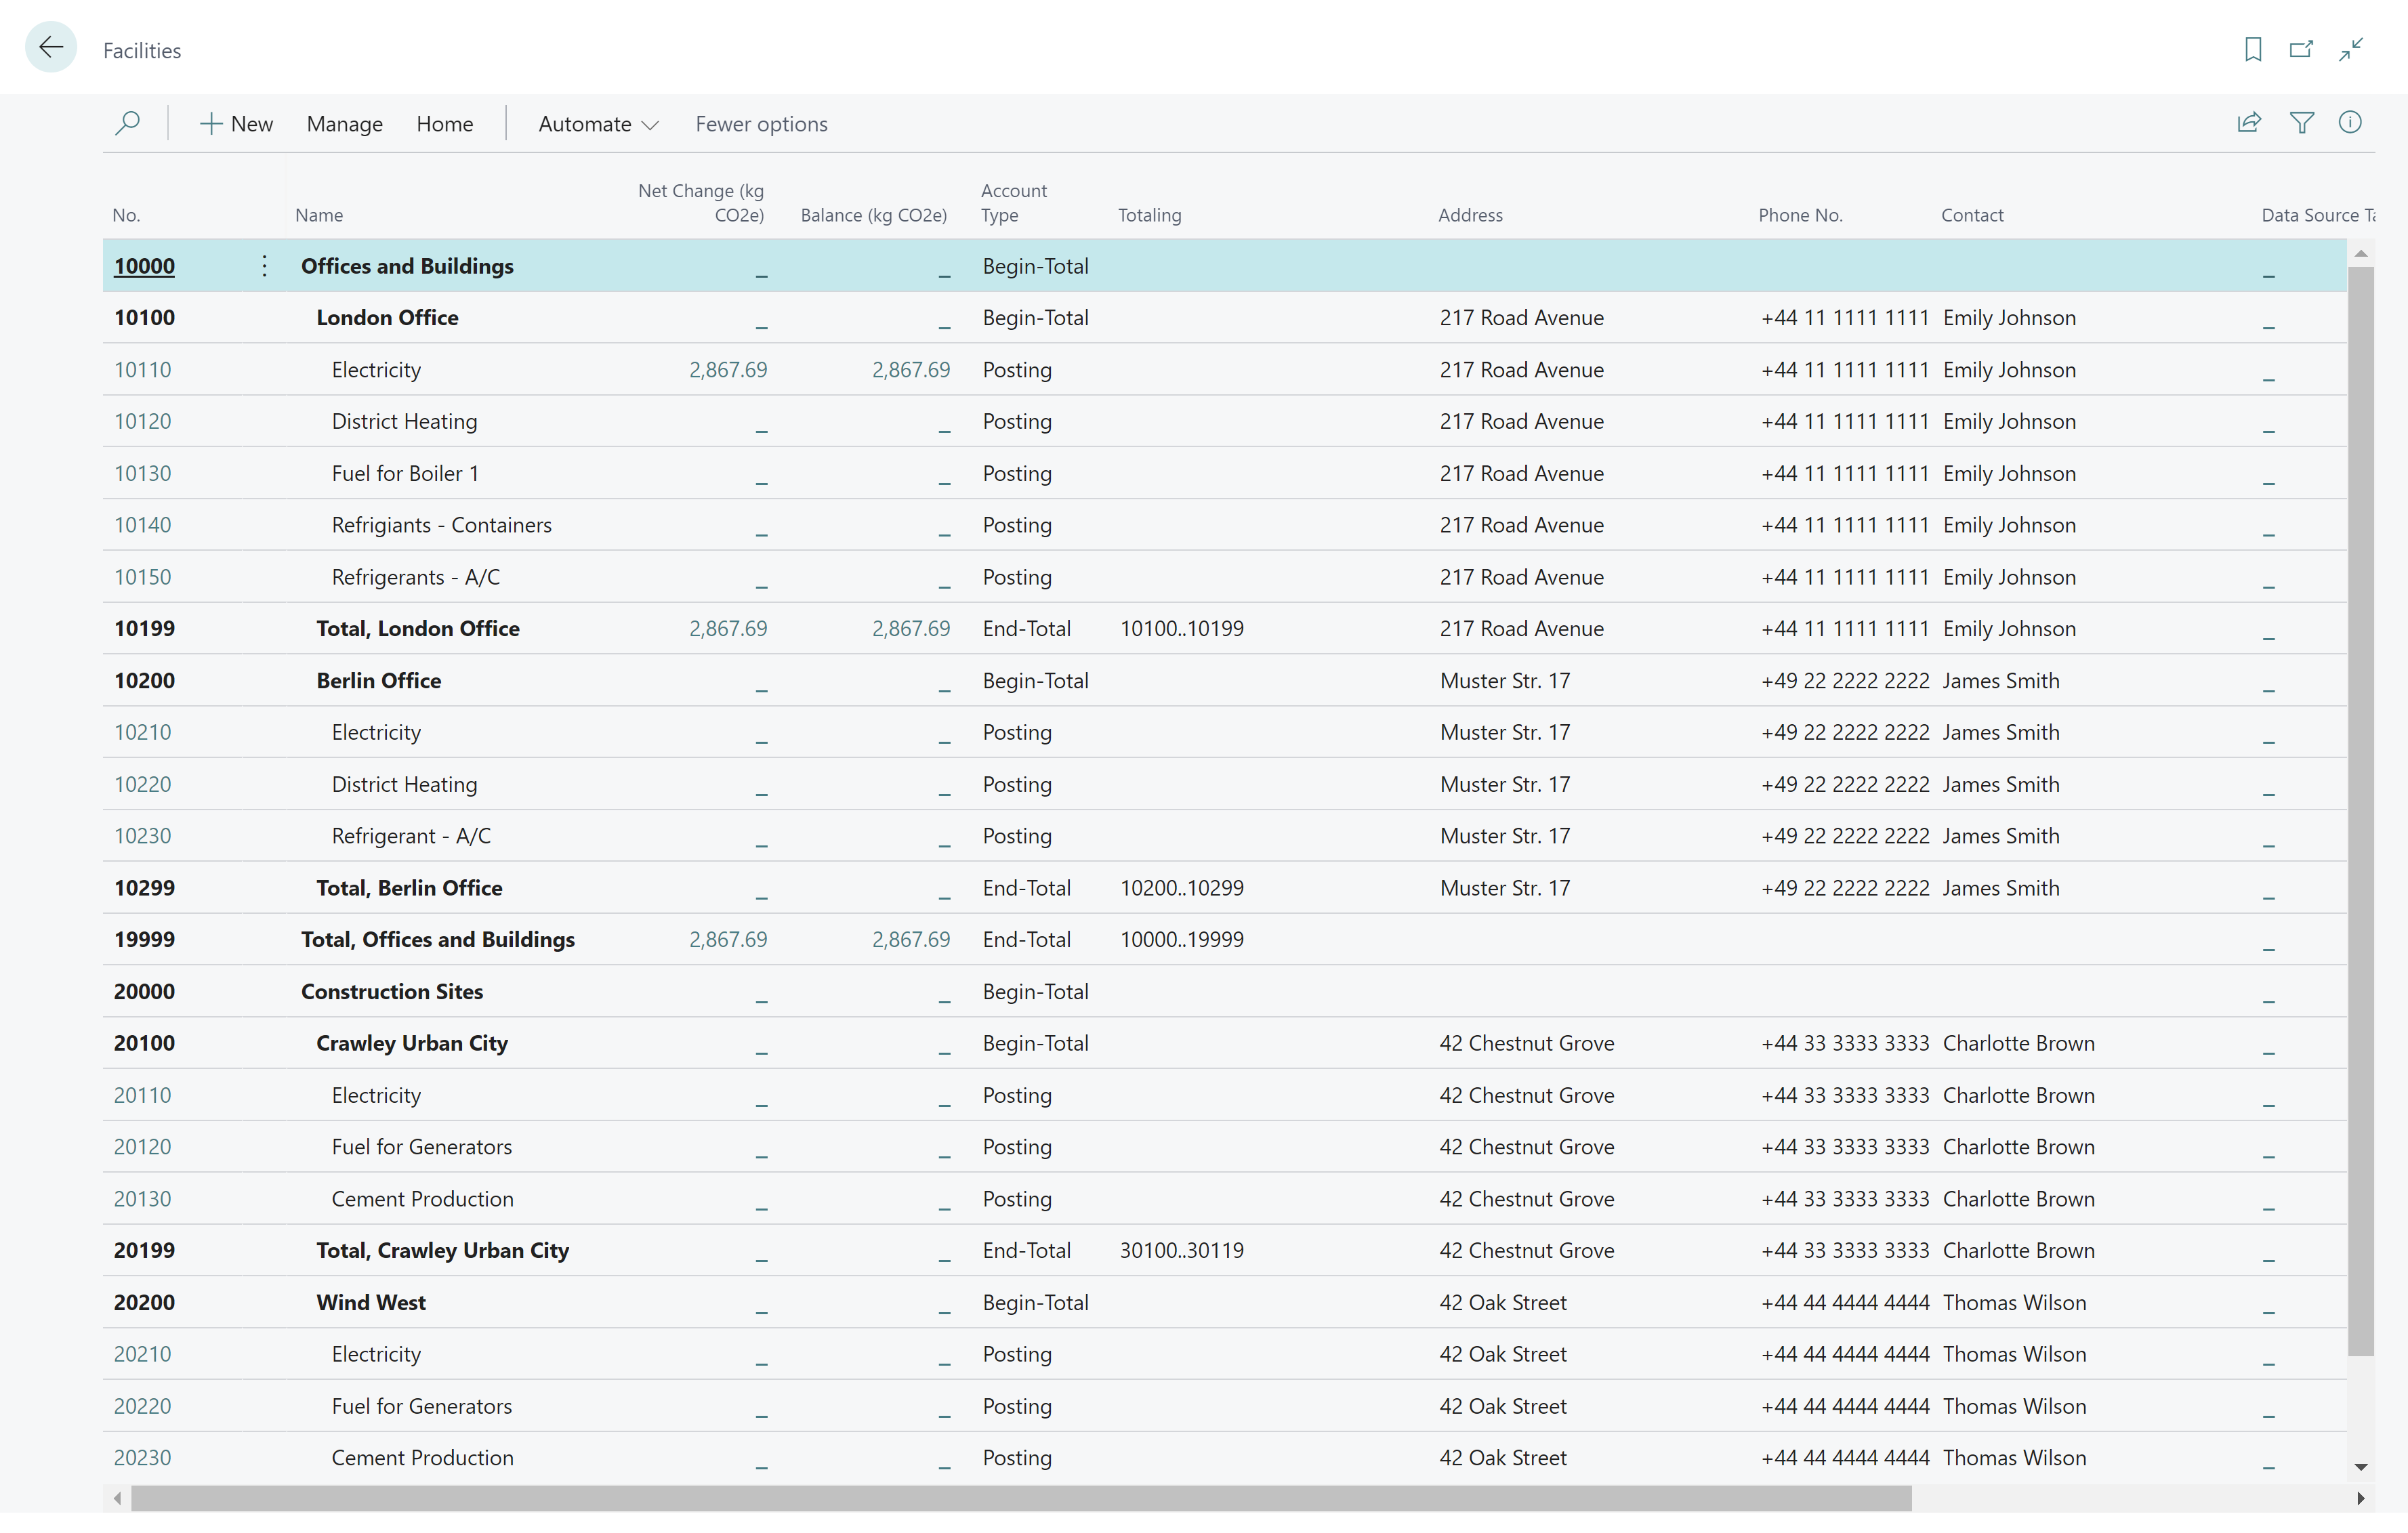The image size is (2408, 1533).
Task: Click the scroll down arrow
Action: point(2361,1467)
